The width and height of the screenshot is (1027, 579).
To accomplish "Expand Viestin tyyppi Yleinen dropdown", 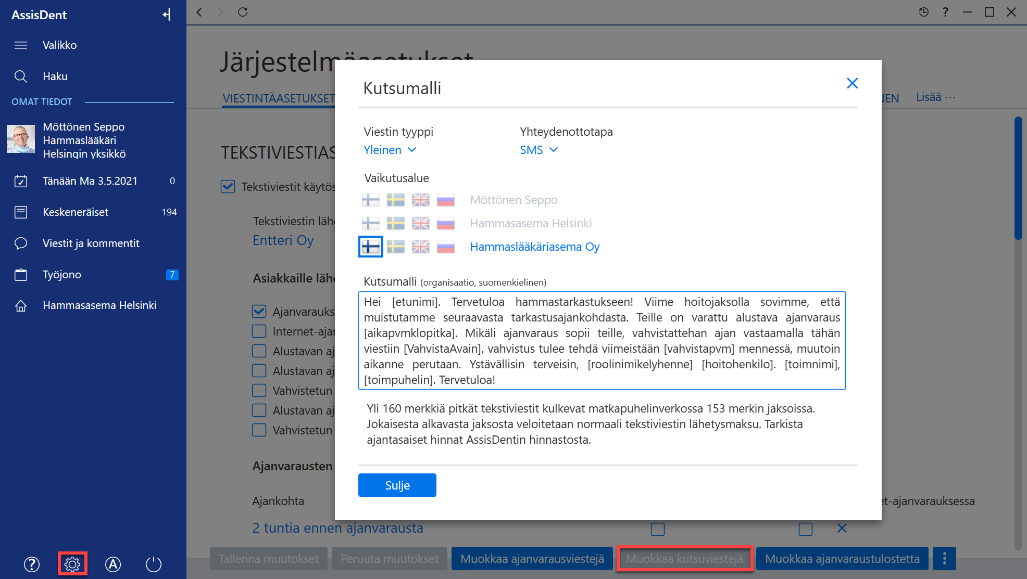I will [x=390, y=150].
